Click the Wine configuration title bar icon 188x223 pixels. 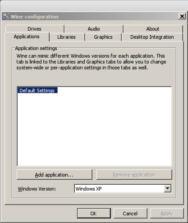tap(6, 16)
